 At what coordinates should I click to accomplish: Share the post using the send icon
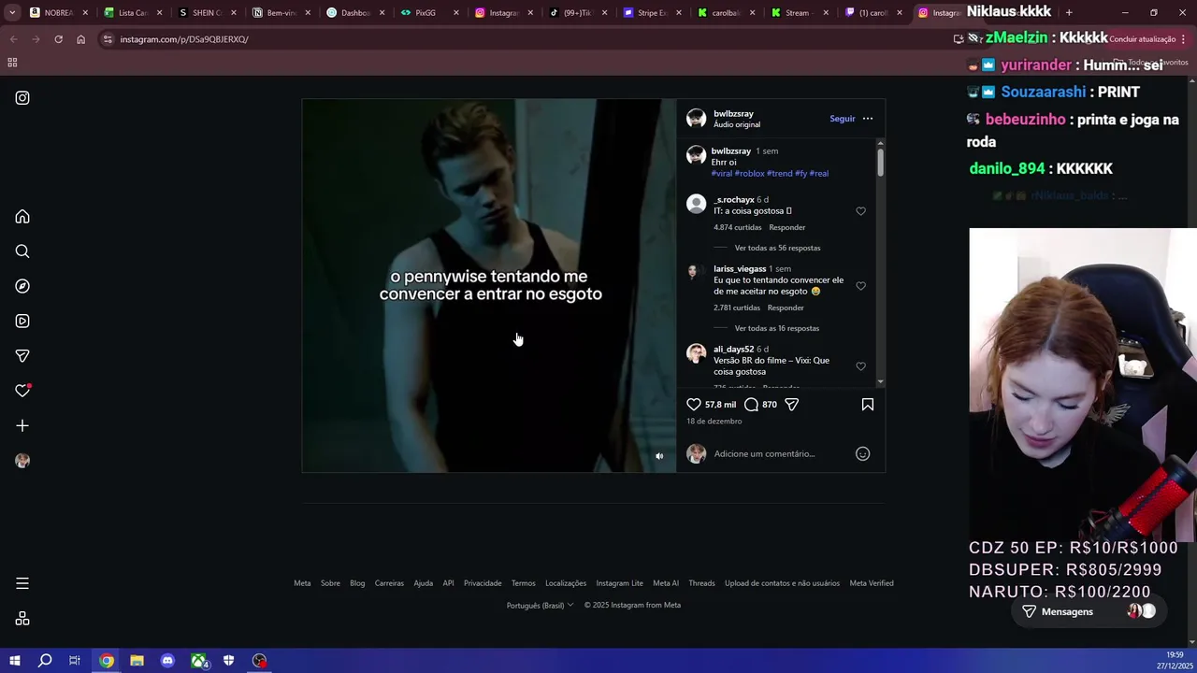[x=791, y=405]
